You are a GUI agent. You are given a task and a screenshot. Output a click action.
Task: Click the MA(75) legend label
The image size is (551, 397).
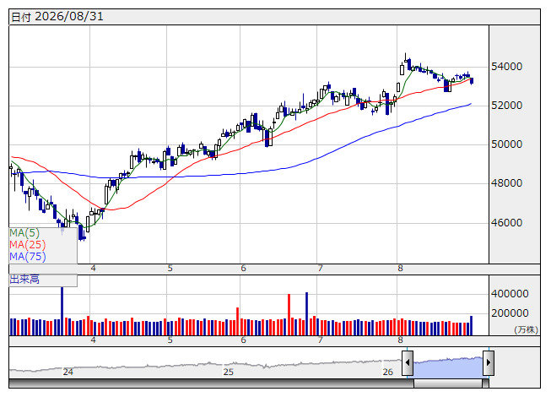28,257
